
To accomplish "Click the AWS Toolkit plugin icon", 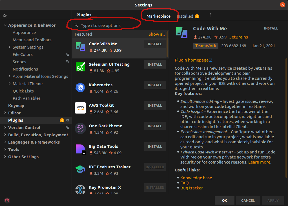I will click(80, 108).
